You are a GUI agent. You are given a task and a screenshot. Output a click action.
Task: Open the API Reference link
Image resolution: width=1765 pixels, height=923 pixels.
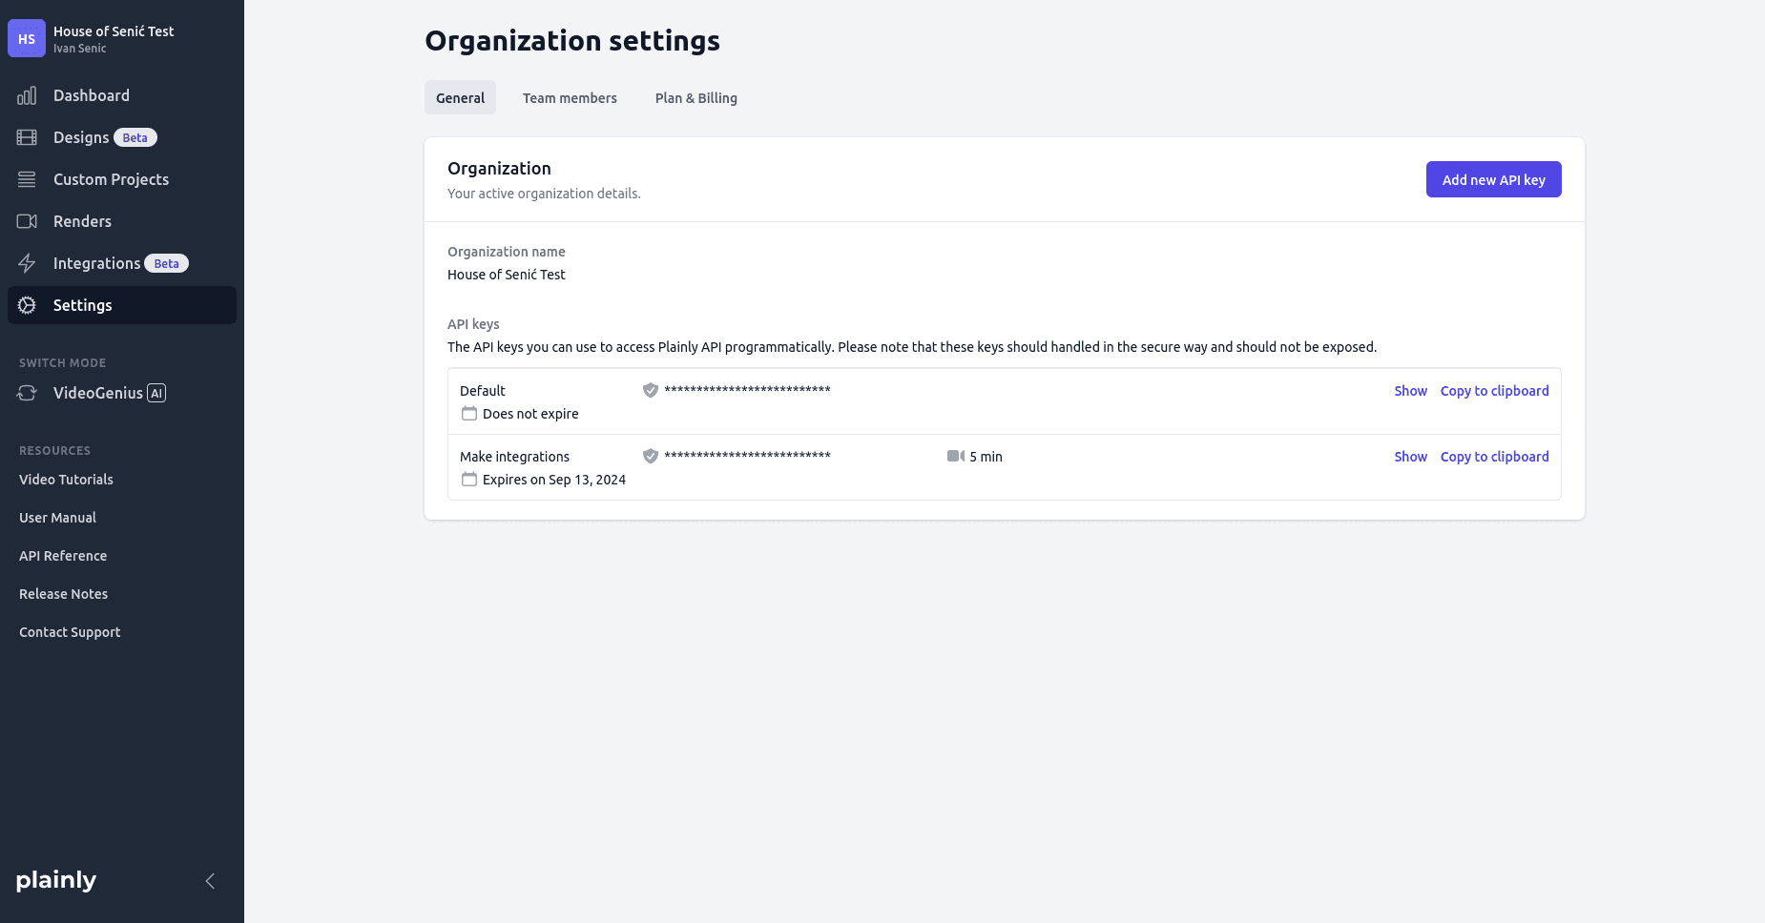[x=63, y=556]
